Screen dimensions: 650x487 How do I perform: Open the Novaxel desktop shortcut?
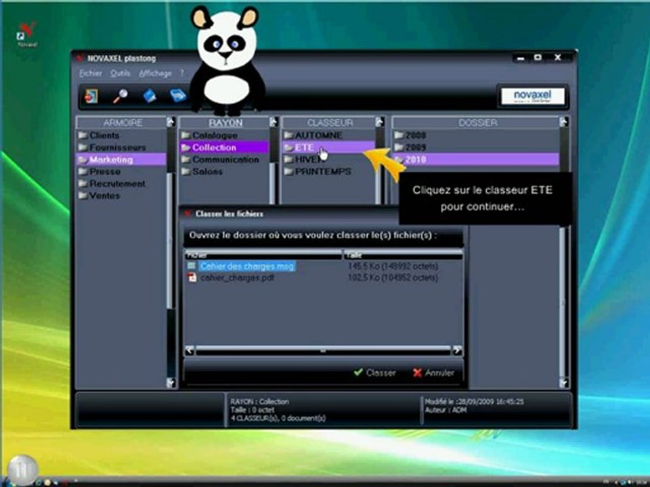pyautogui.click(x=27, y=34)
